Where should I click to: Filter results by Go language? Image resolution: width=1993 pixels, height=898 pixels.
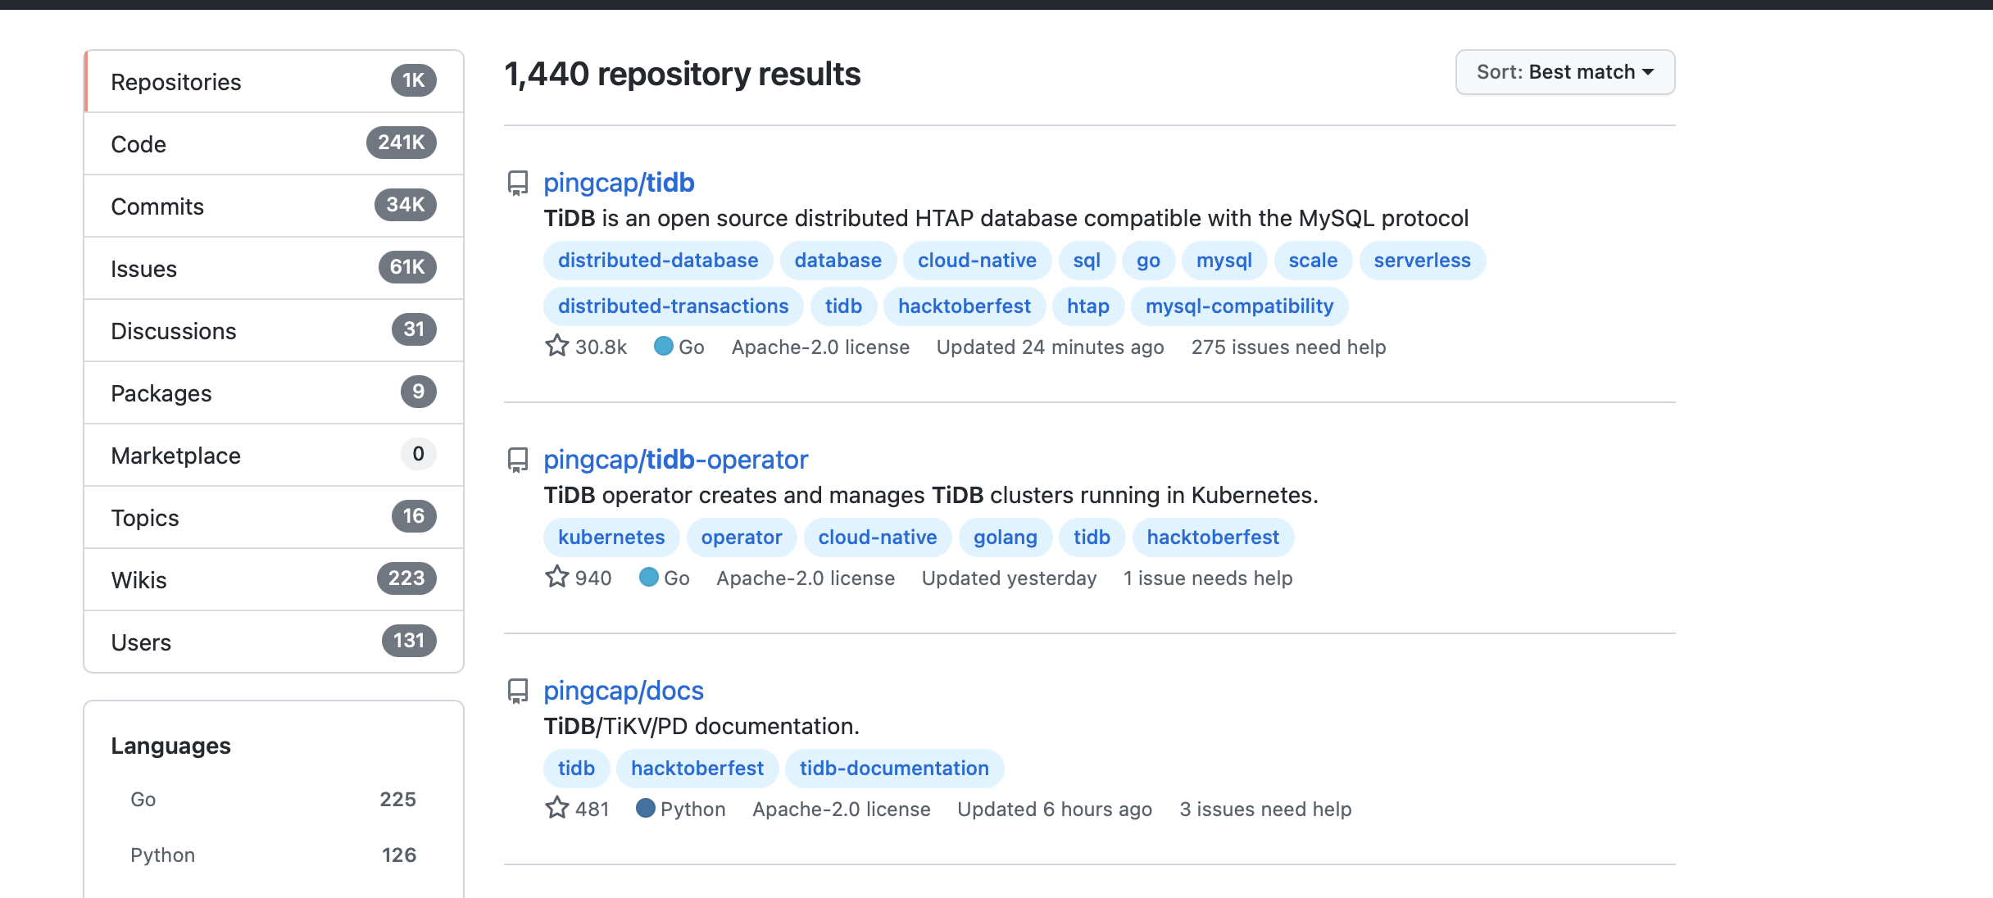tap(143, 800)
